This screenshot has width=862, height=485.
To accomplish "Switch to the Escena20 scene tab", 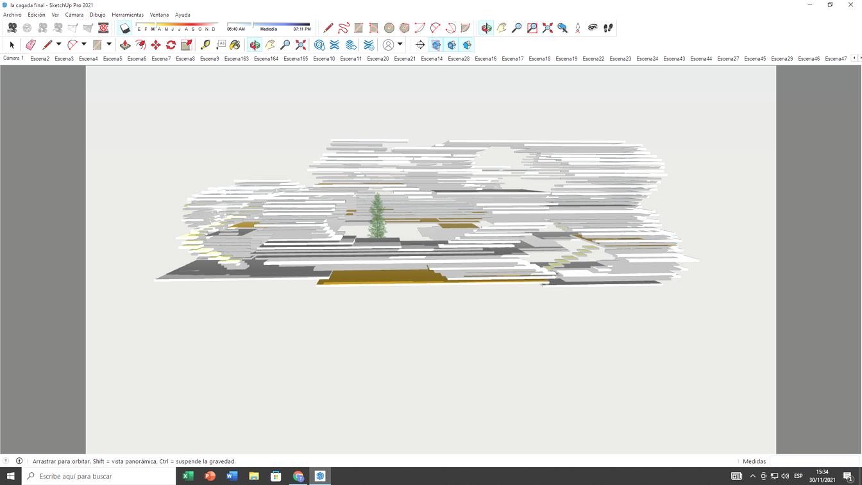I will point(378,58).
